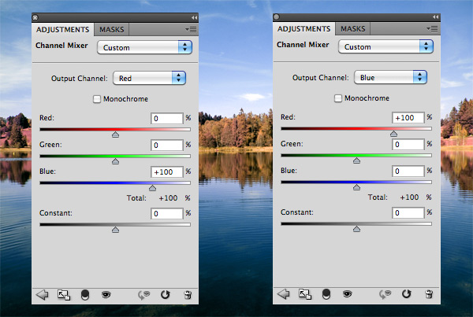Click Blue slider handle in right panel
The image size is (473, 317).
coord(356,187)
